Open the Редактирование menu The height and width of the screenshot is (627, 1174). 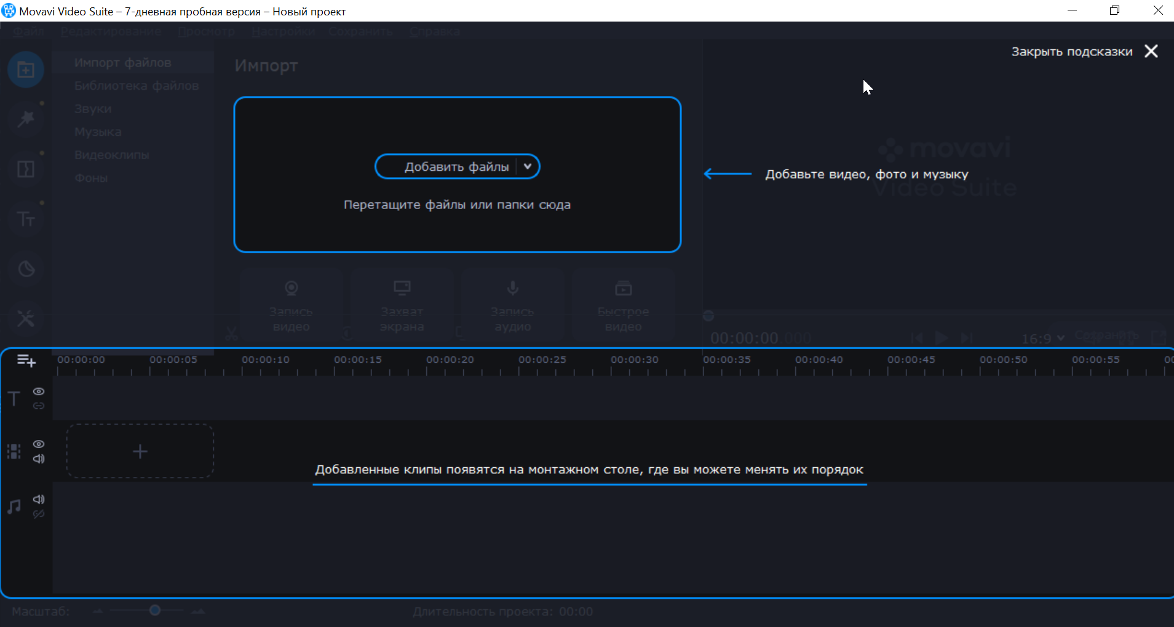[111, 31]
